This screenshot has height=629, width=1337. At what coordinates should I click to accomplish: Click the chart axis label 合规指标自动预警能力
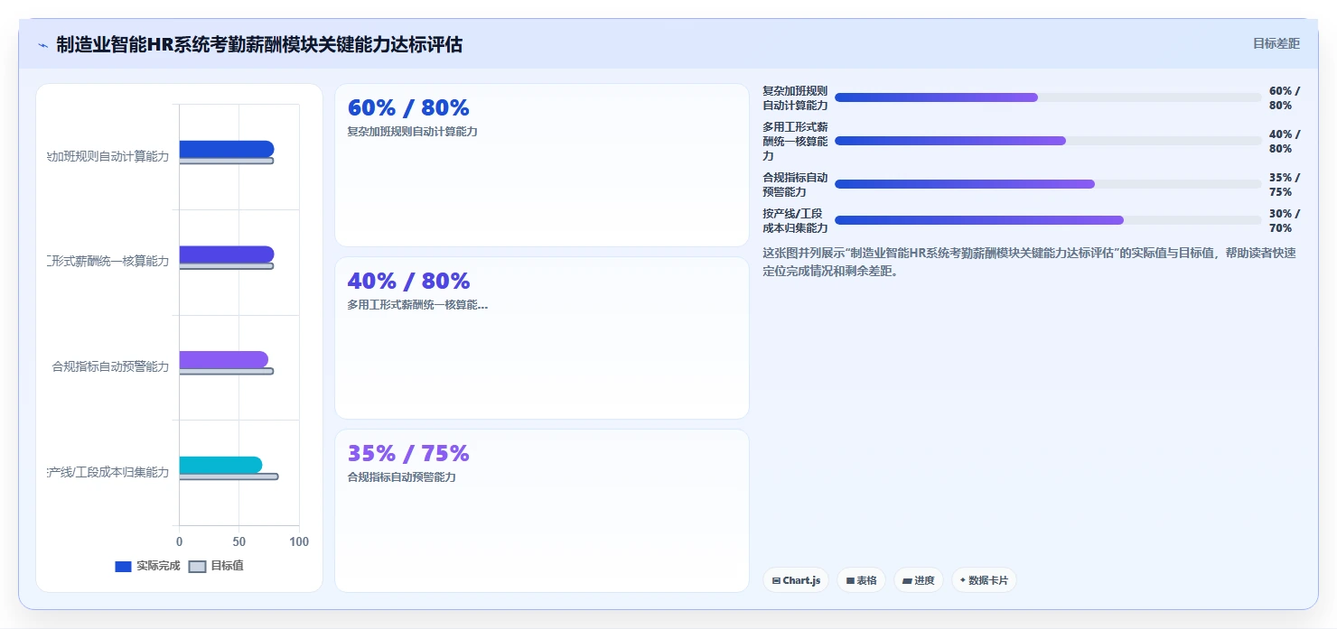tap(110, 366)
